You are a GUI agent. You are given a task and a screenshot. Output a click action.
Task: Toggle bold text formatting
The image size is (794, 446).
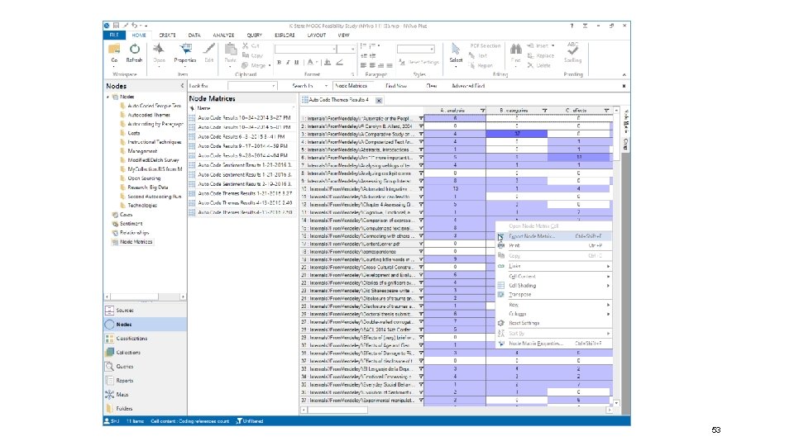280,62
